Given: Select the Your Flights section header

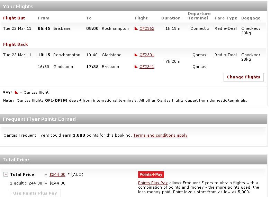Looking at the screenshot, I should pos(134,6).
